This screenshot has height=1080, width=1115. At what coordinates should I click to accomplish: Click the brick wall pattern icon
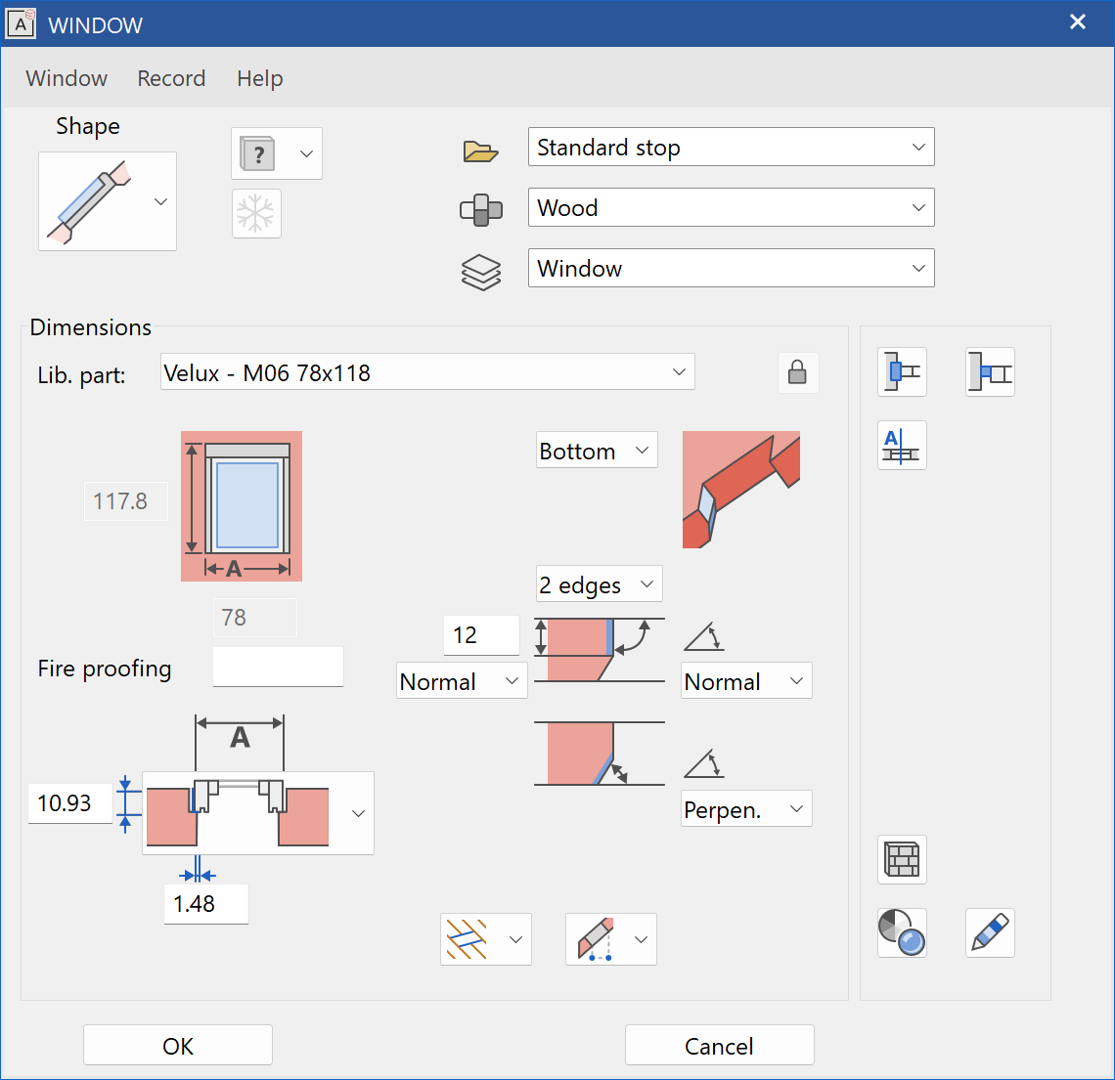(x=903, y=860)
